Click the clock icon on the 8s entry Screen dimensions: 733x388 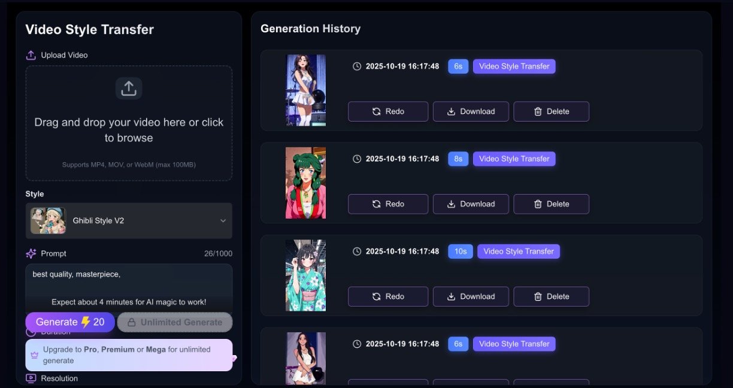(357, 159)
